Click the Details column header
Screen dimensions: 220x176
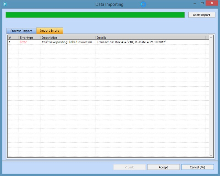click(151, 37)
